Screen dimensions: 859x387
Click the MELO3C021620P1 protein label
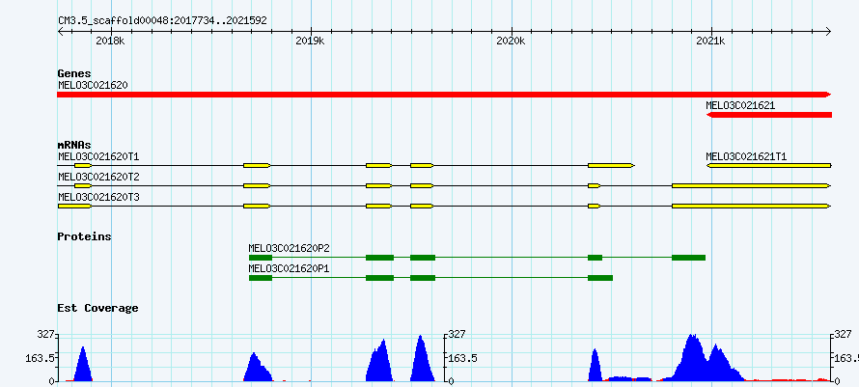pyautogui.click(x=289, y=268)
